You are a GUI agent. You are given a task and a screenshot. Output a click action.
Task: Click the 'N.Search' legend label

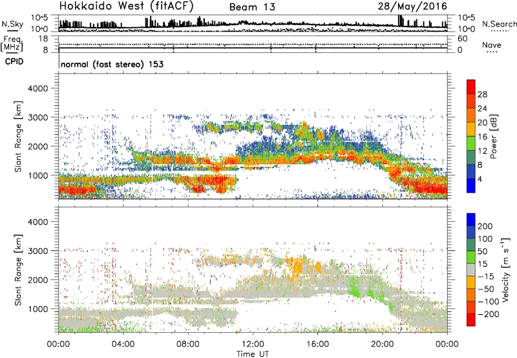click(499, 24)
